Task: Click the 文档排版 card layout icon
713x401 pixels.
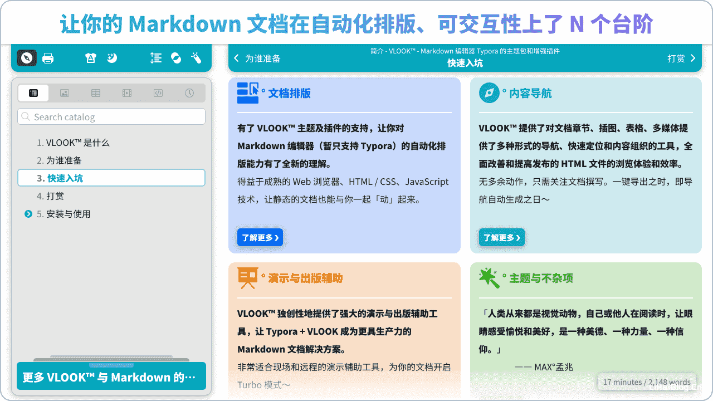Action: (248, 93)
